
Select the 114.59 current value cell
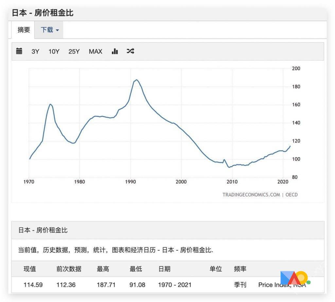click(33, 285)
